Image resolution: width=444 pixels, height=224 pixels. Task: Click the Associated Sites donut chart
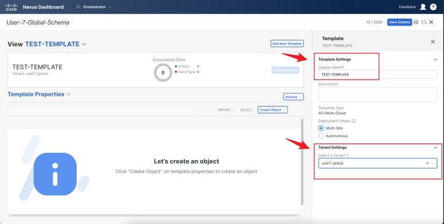[x=163, y=73]
